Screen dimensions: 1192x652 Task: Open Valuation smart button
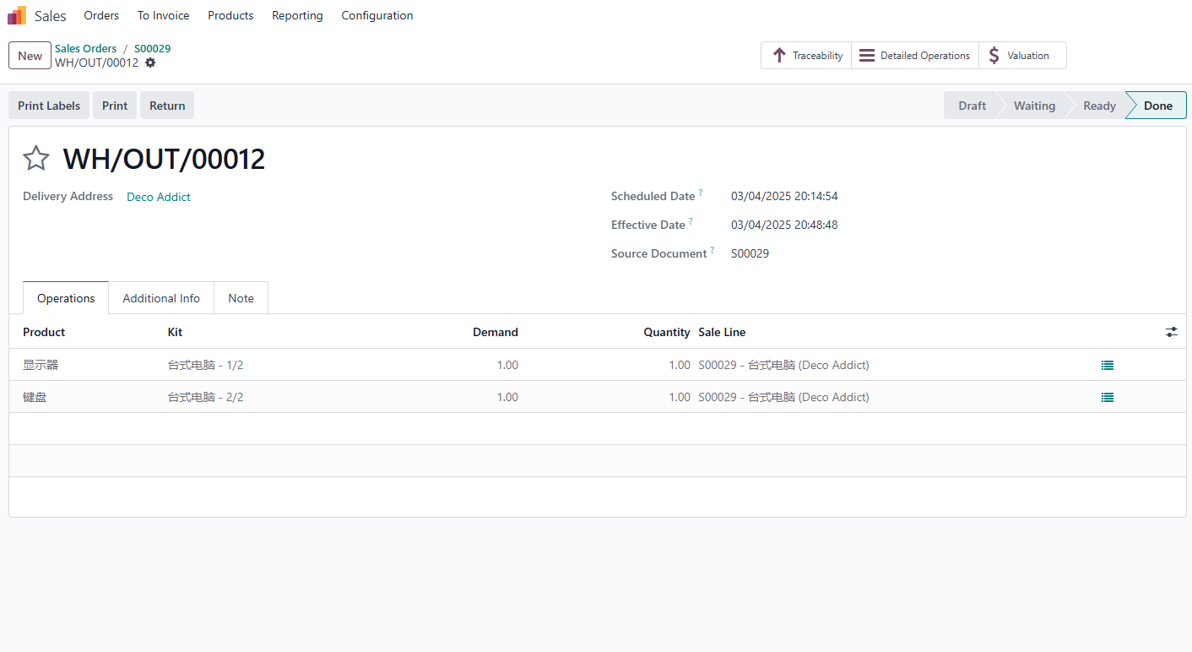click(x=1022, y=56)
